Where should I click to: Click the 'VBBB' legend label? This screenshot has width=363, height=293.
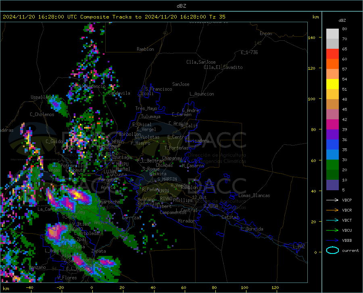click(347, 241)
